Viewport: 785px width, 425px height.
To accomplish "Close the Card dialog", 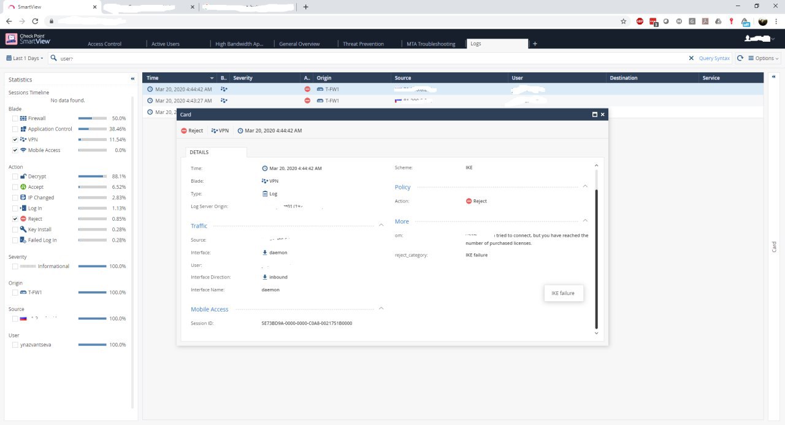I will (603, 115).
